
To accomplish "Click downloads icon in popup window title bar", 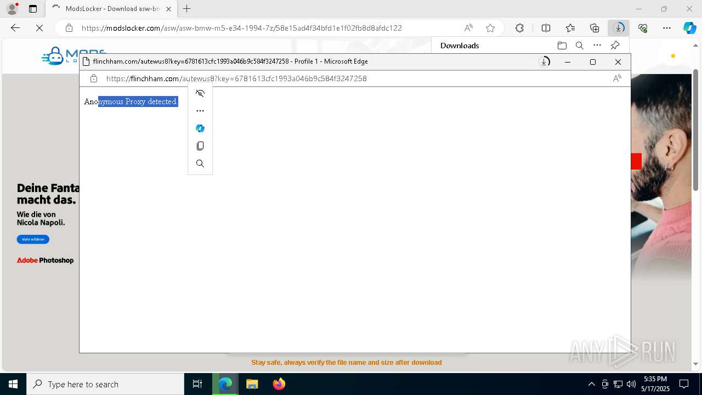I will (x=545, y=61).
